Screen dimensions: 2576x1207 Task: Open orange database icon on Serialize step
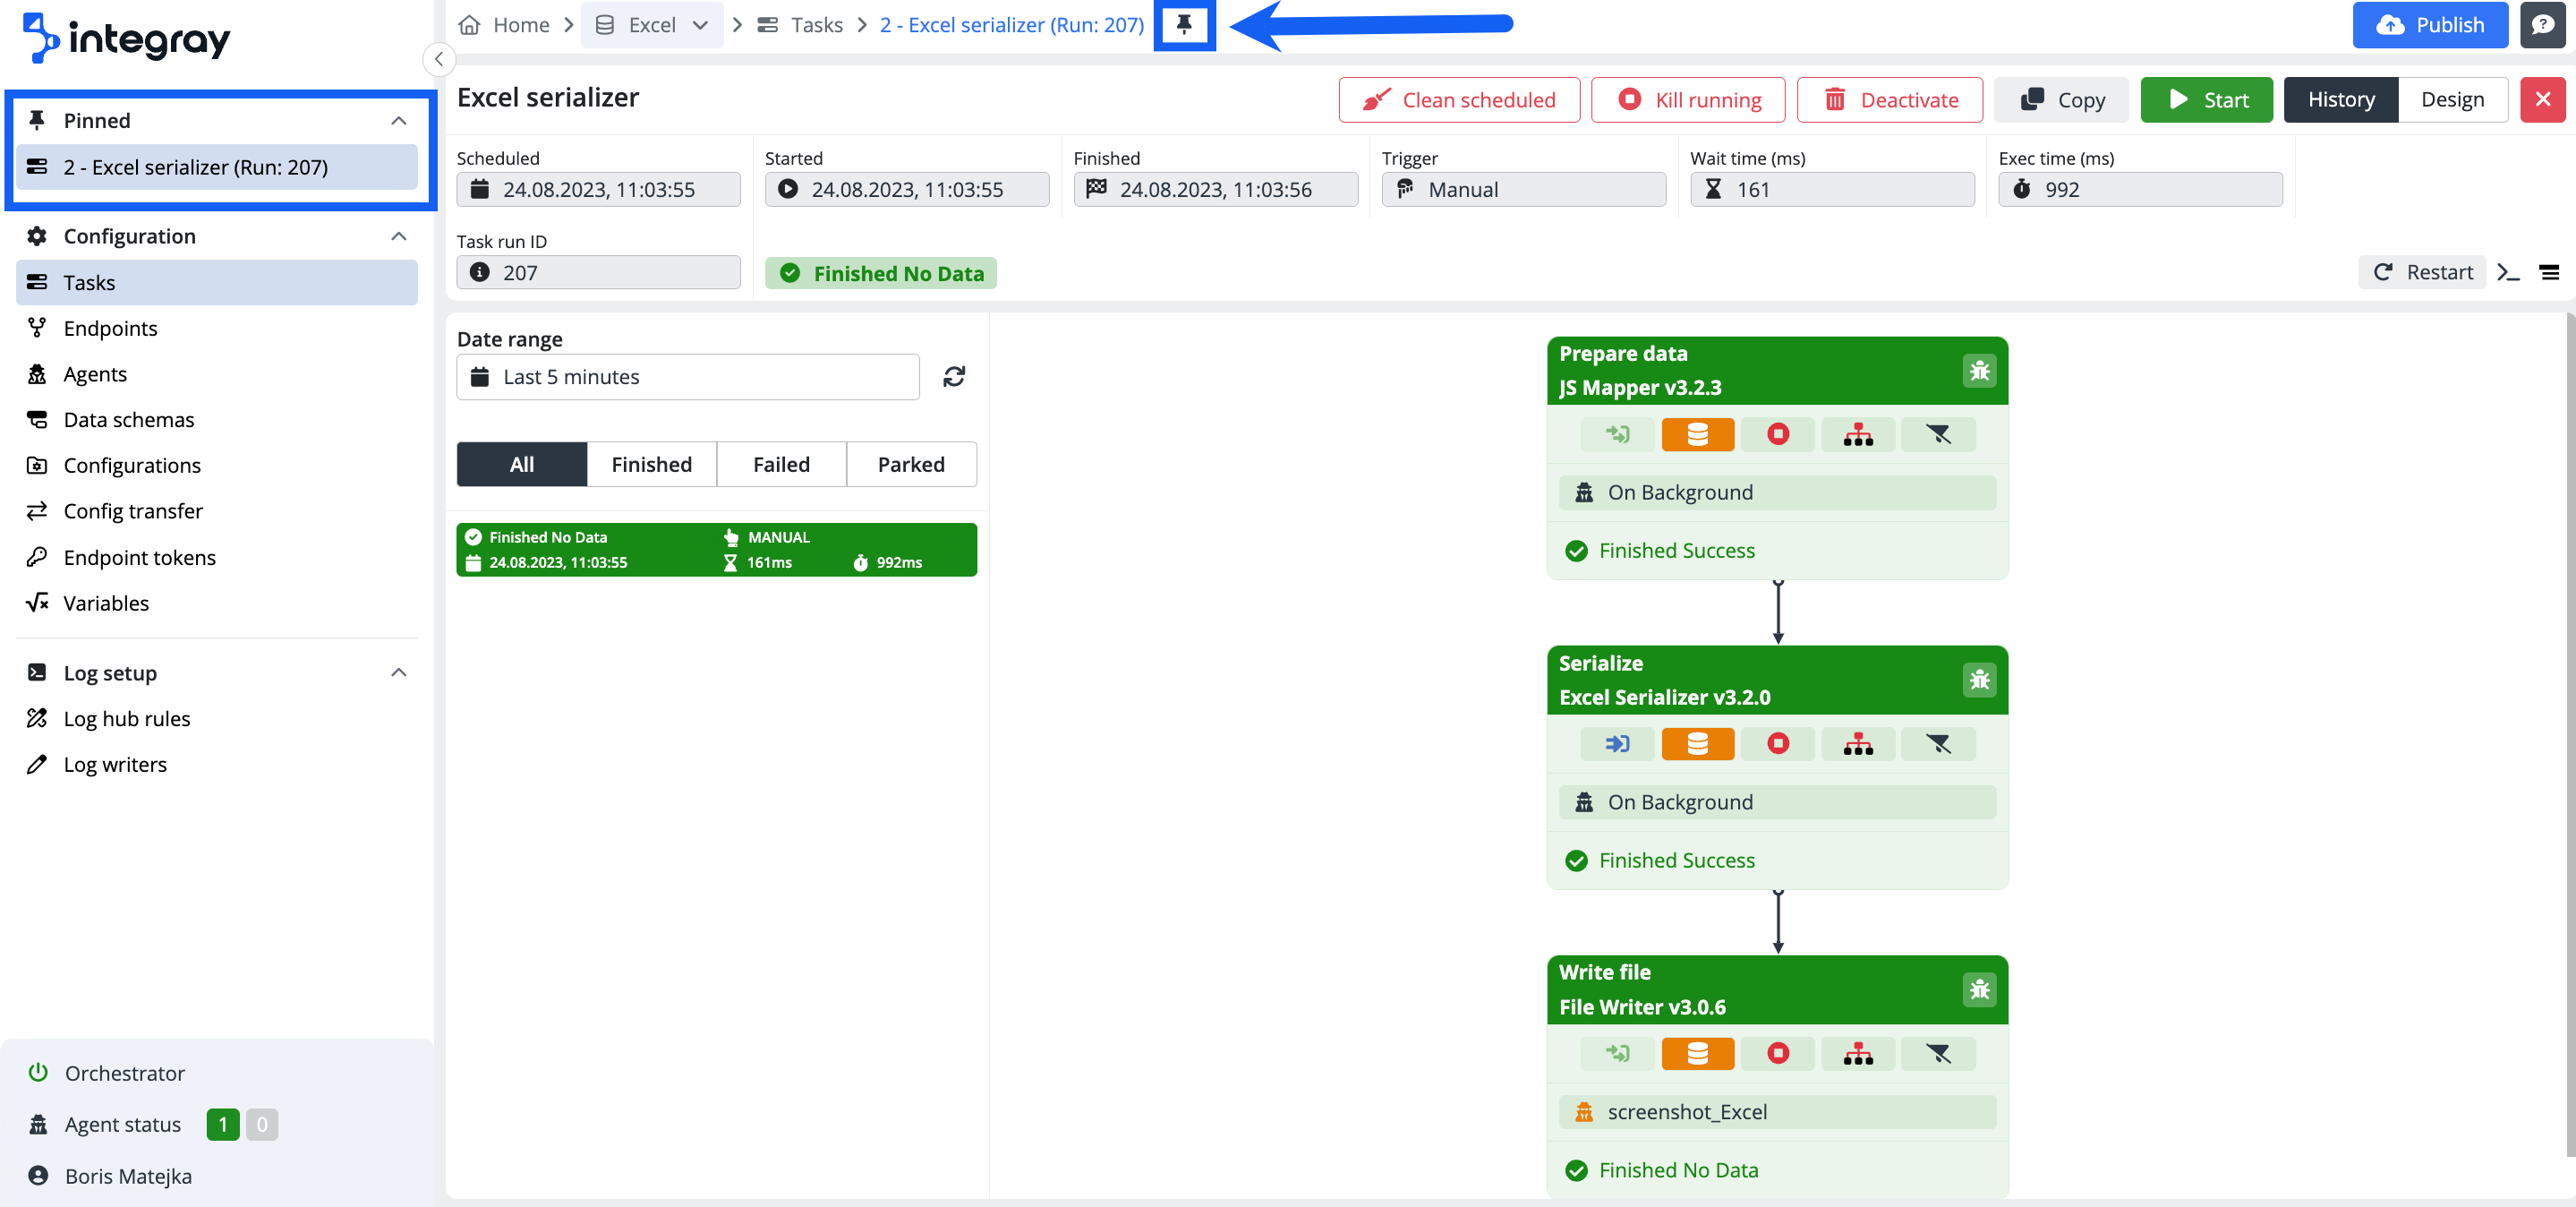click(x=1697, y=744)
